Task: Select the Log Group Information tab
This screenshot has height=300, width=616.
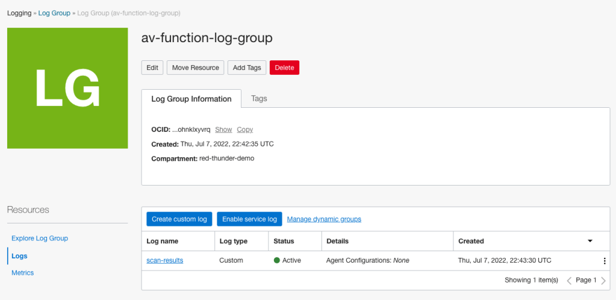Action: pos(191,99)
